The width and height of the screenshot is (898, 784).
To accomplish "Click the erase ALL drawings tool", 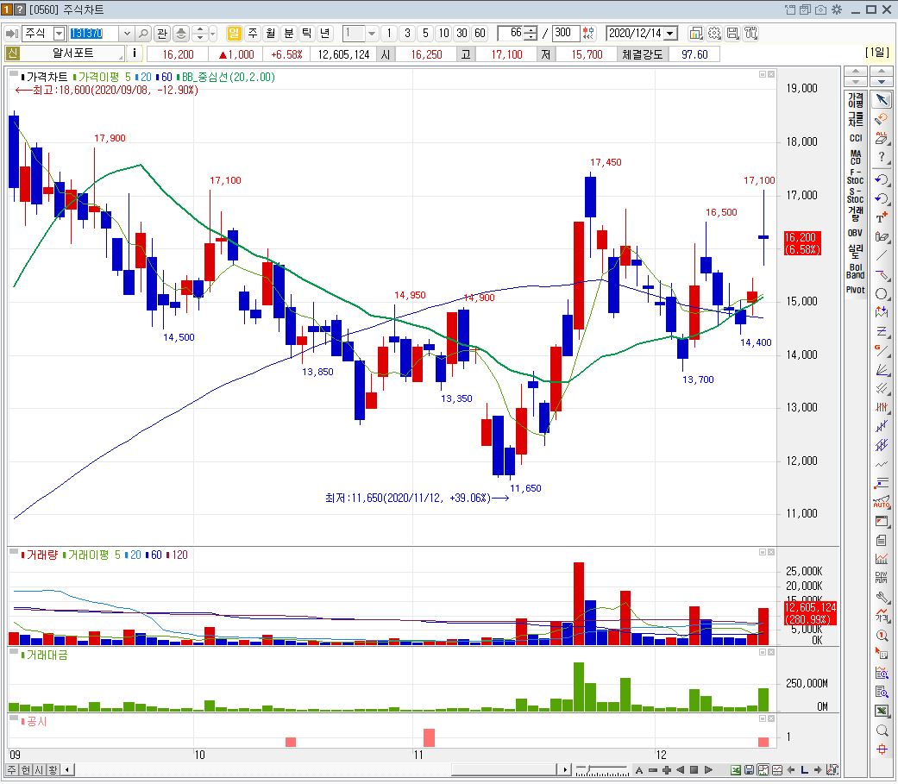I will click(882, 137).
